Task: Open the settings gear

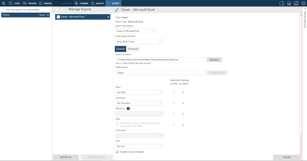Action: (303, 3)
